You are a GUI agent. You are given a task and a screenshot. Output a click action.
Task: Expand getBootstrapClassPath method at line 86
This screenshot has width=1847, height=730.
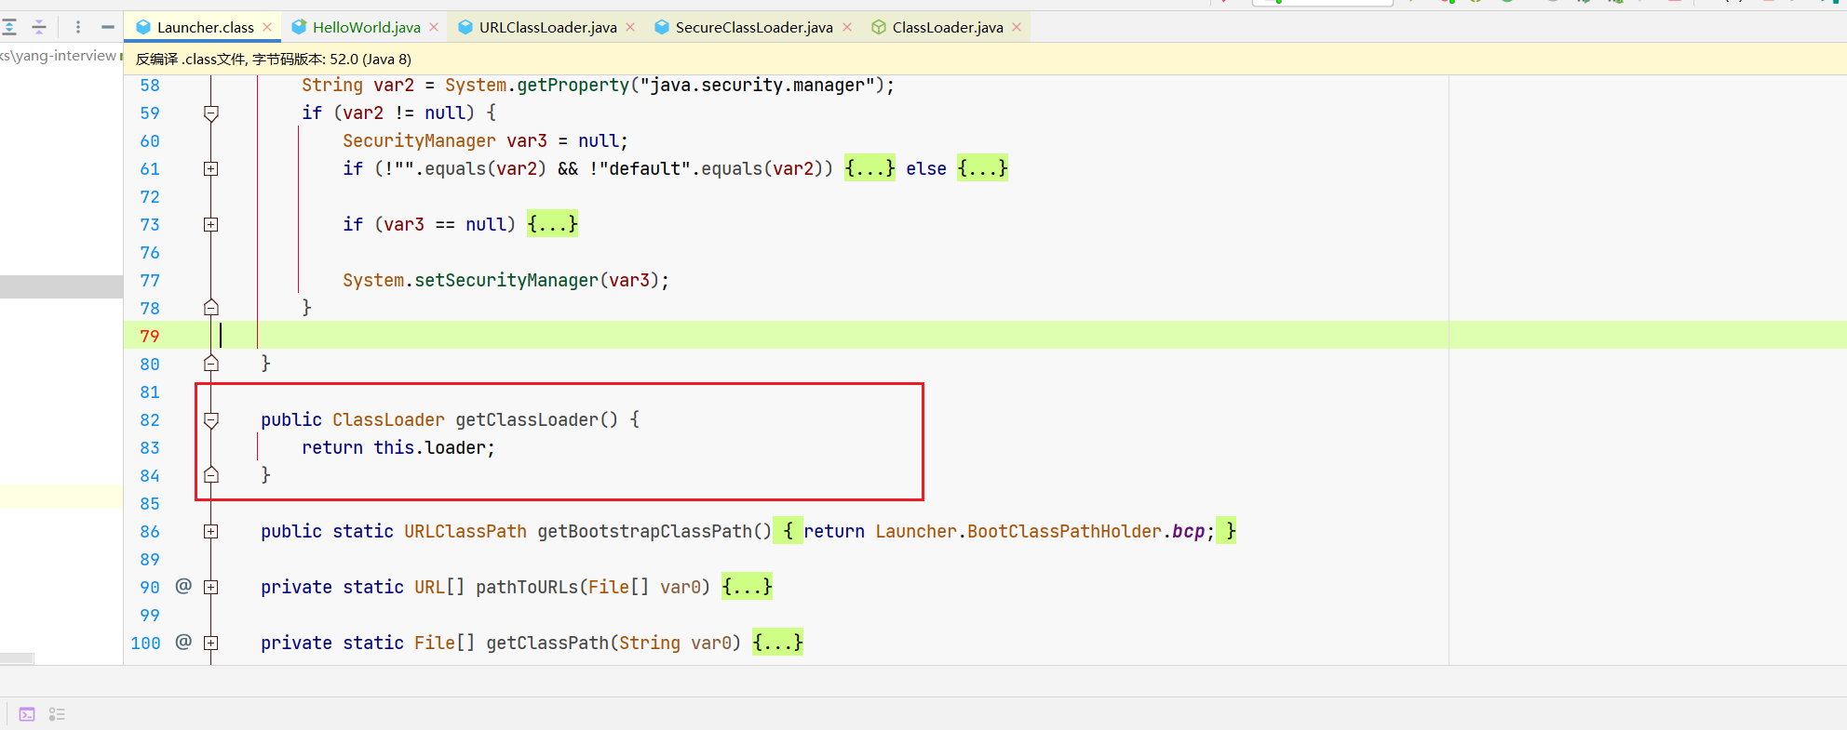pyautogui.click(x=211, y=531)
